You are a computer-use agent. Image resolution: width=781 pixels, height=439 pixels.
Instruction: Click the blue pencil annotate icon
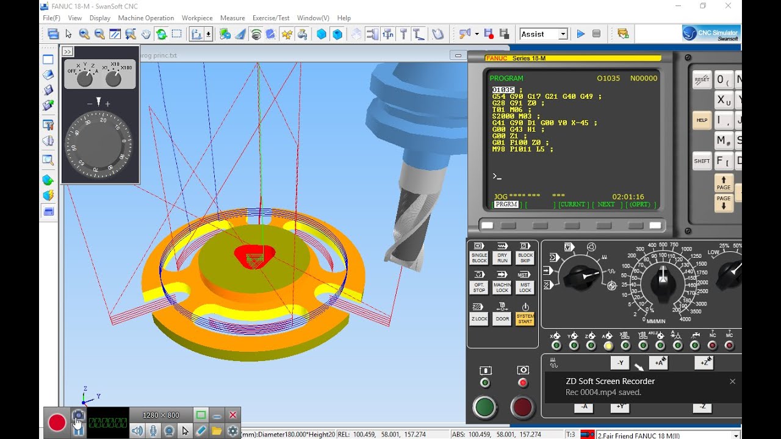(201, 431)
